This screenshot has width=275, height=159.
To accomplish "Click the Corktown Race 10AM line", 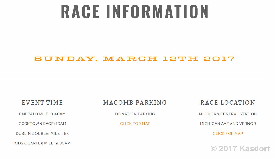I will point(42,124).
